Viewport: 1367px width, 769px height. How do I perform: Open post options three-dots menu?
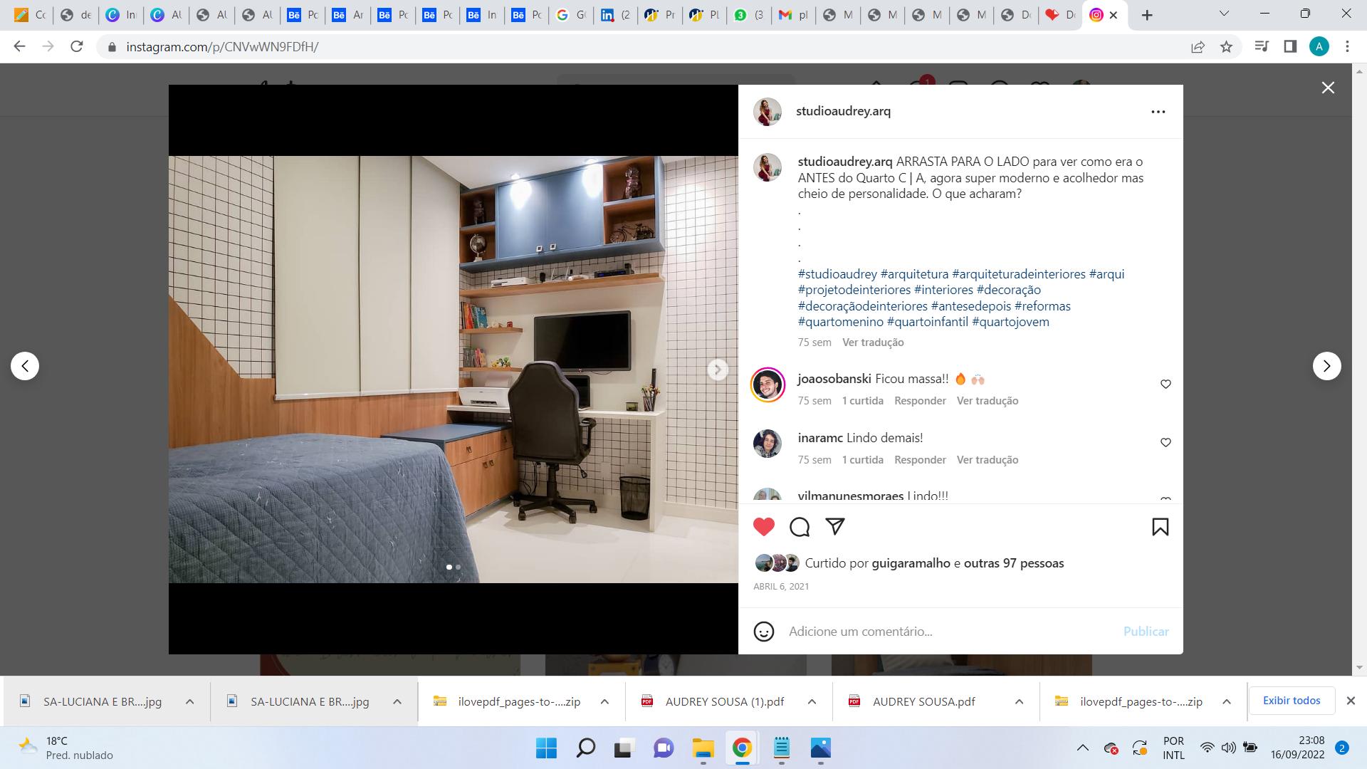point(1158,112)
